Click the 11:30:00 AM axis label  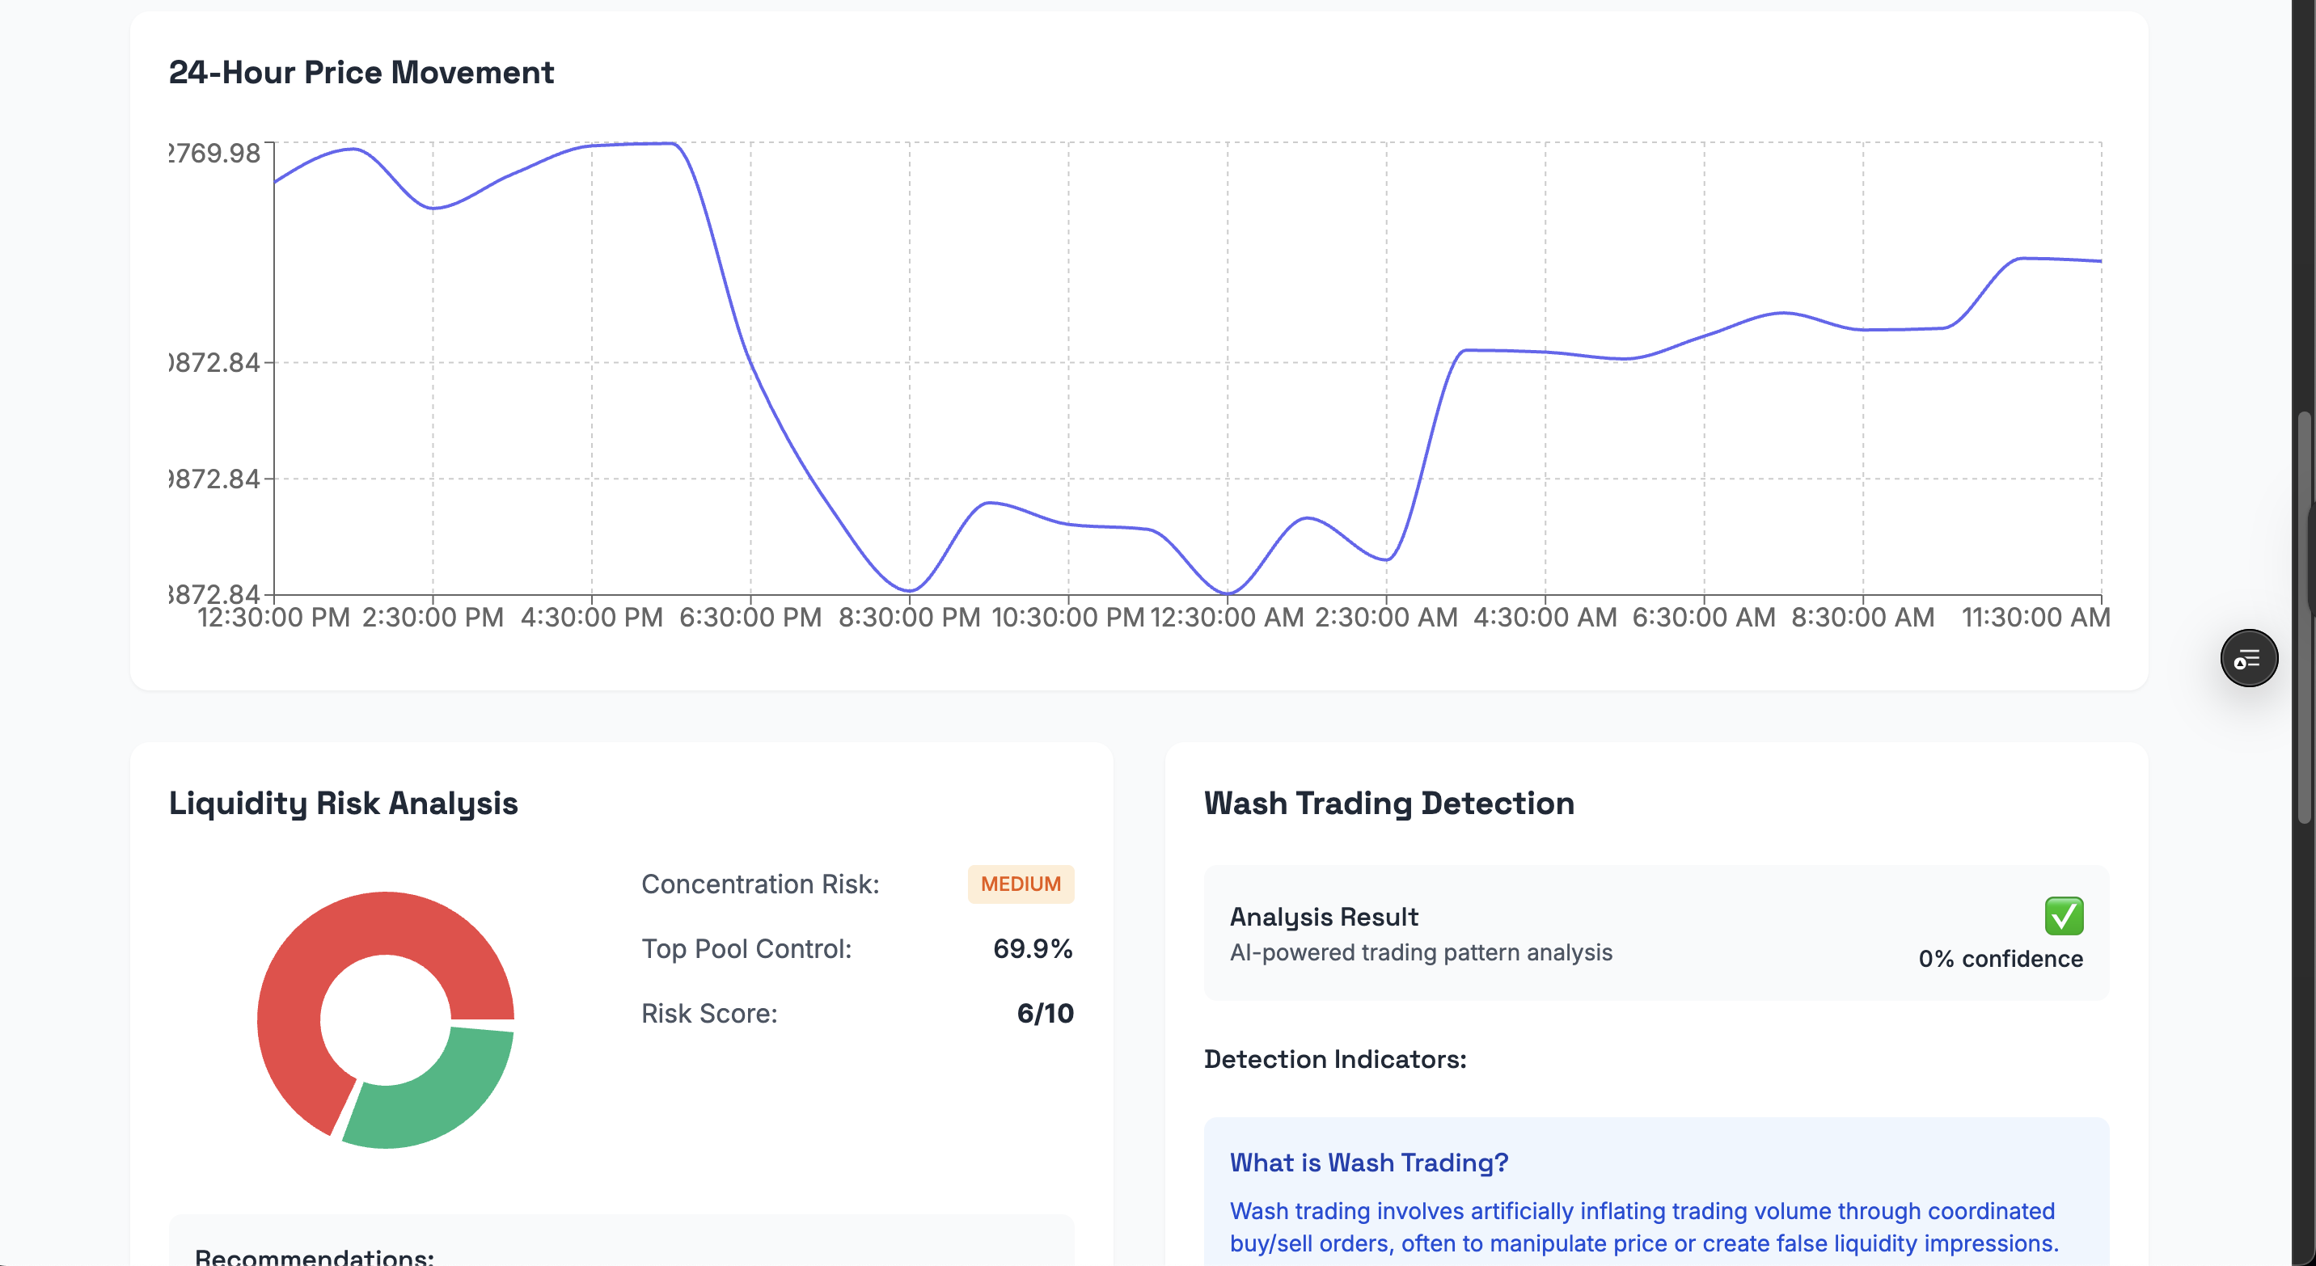2035,618
